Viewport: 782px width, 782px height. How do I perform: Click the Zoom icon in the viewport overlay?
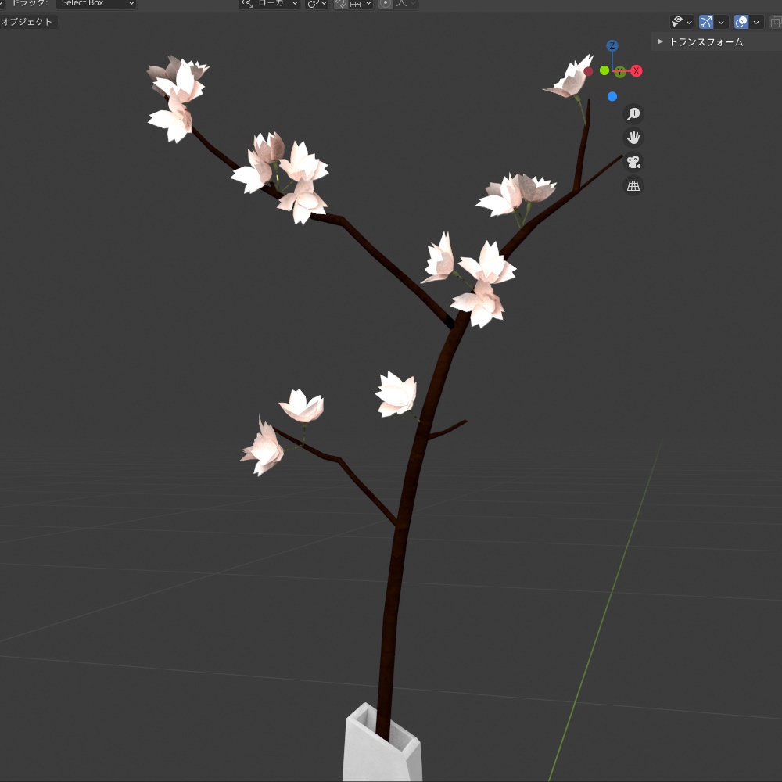(x=633, y=113)
